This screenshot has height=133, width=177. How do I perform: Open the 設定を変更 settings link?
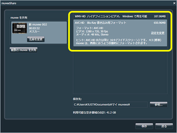(158, 33)
